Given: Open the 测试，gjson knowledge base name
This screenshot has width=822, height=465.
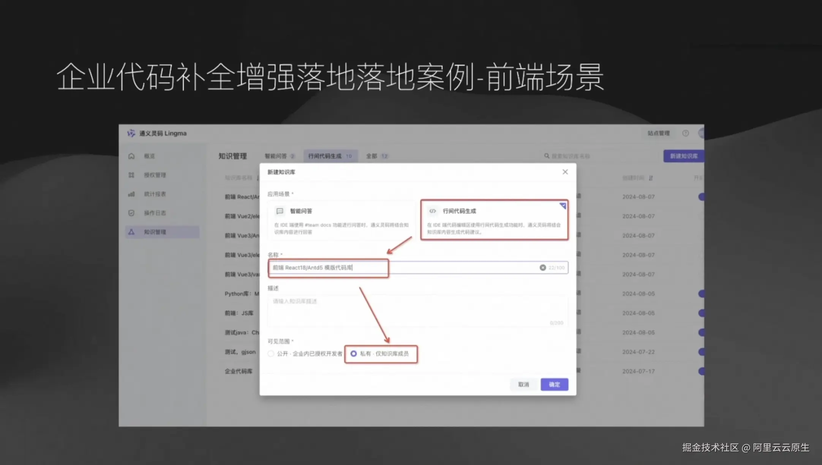Looking at the screenshot, I should click(x=240, y=352).
